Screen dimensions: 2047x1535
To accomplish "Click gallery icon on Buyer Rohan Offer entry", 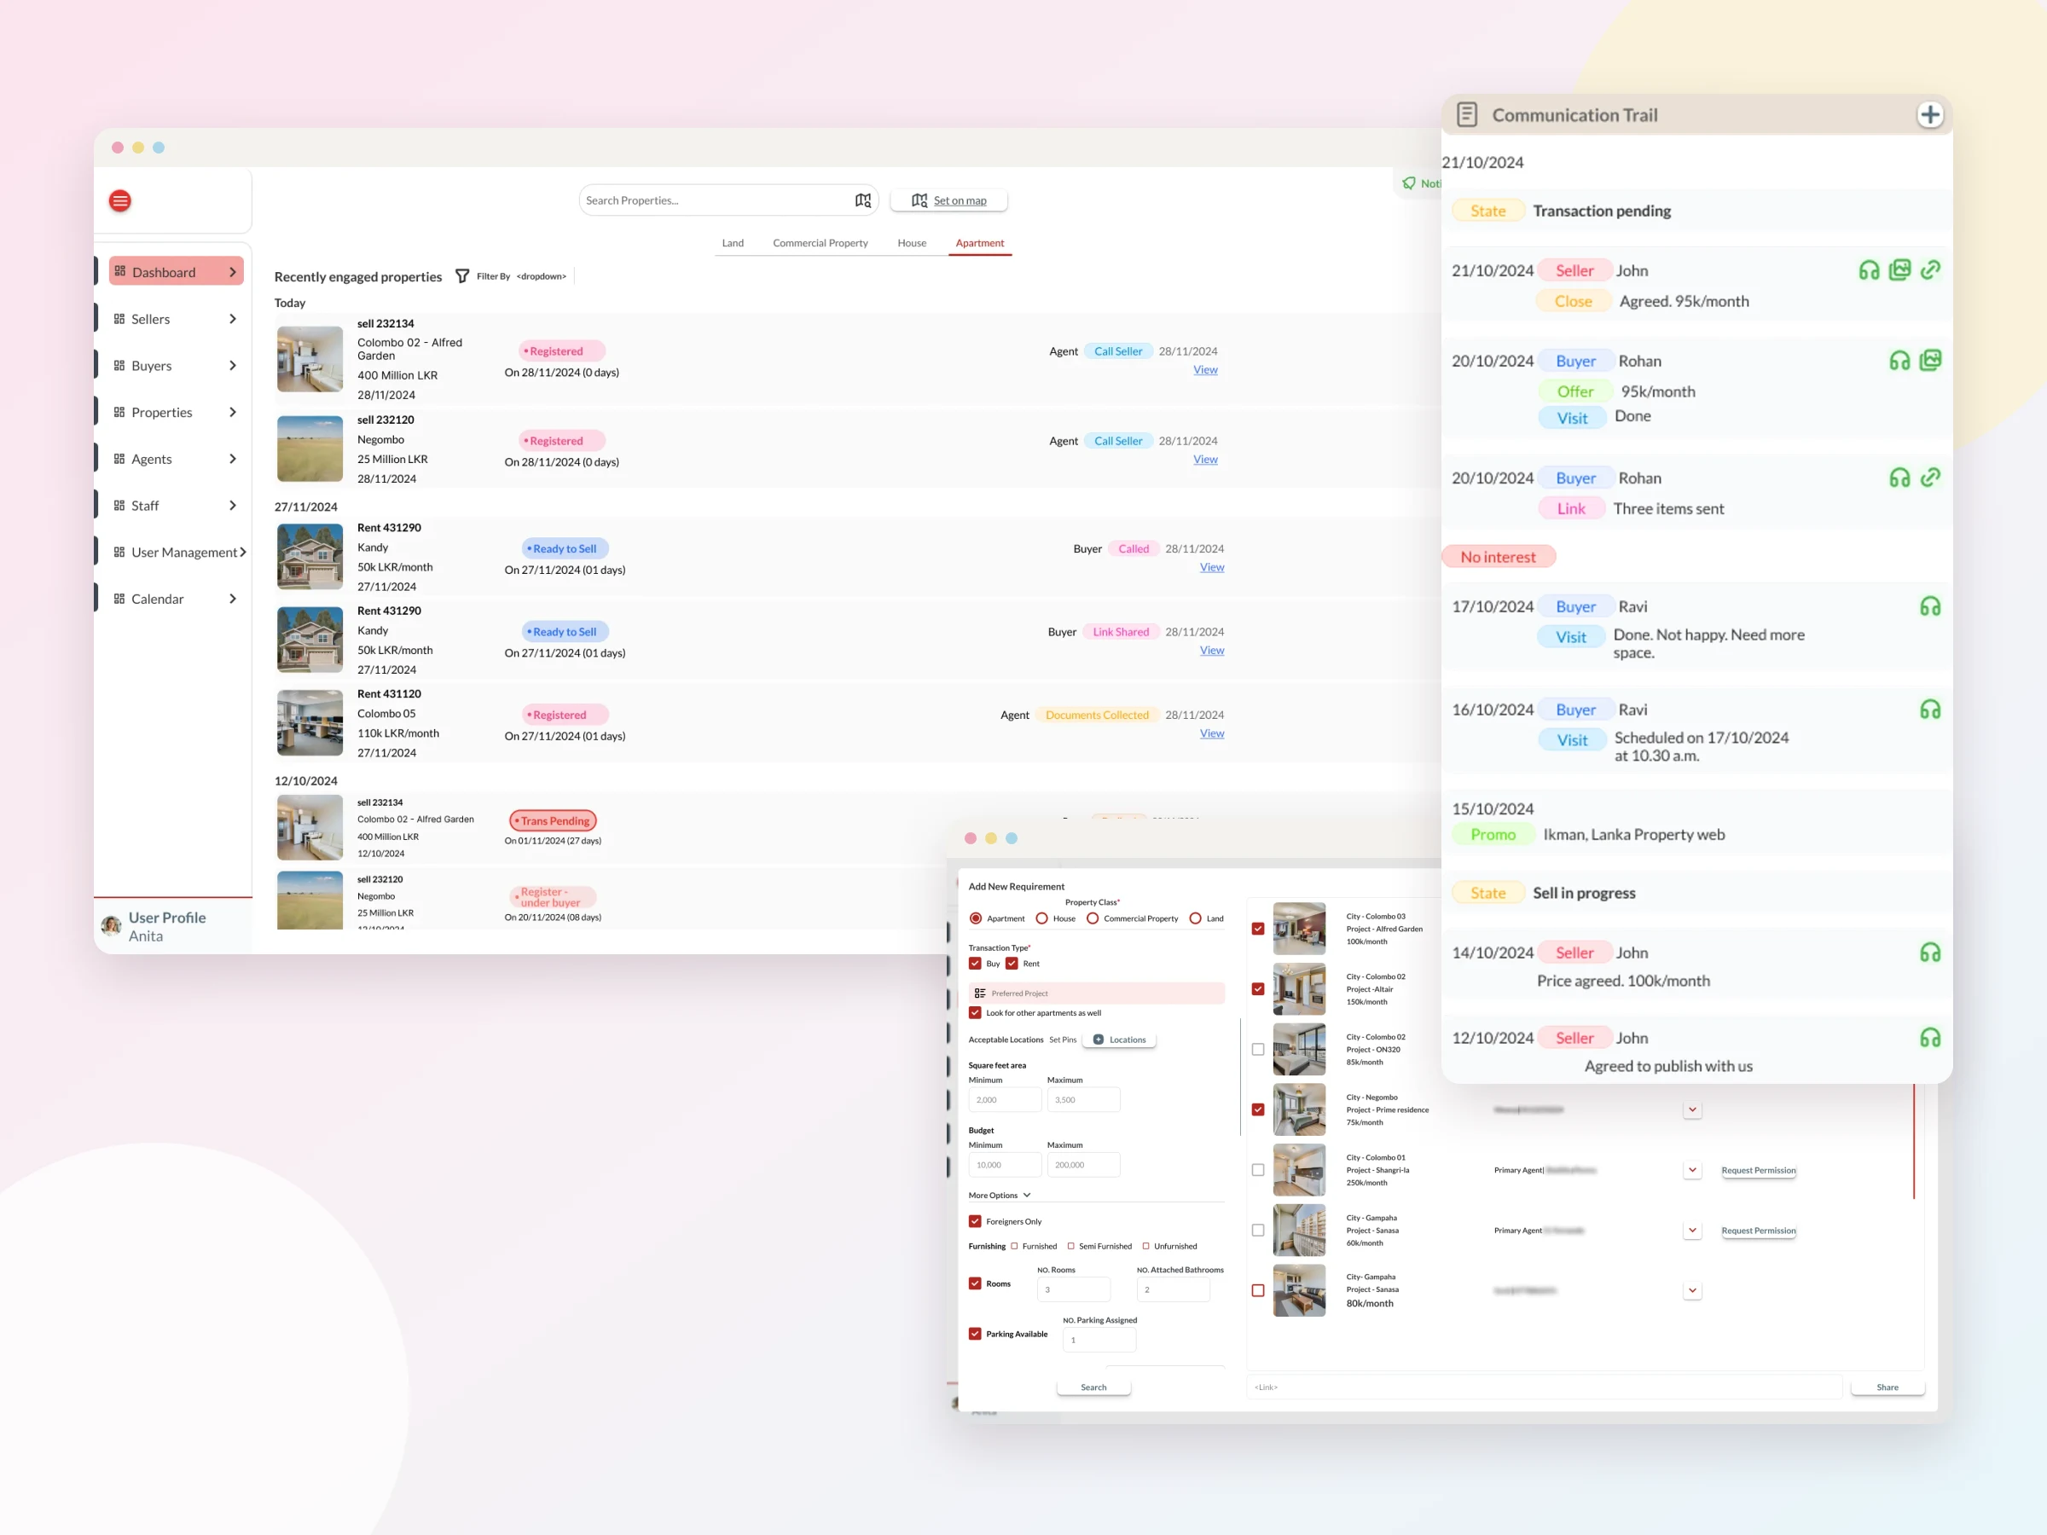I will click(x=1930, y=360).
